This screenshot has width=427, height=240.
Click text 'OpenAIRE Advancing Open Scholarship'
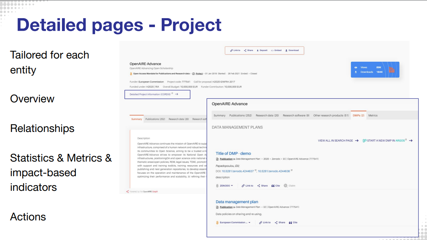pyautogui.click(x=151, y=68)
